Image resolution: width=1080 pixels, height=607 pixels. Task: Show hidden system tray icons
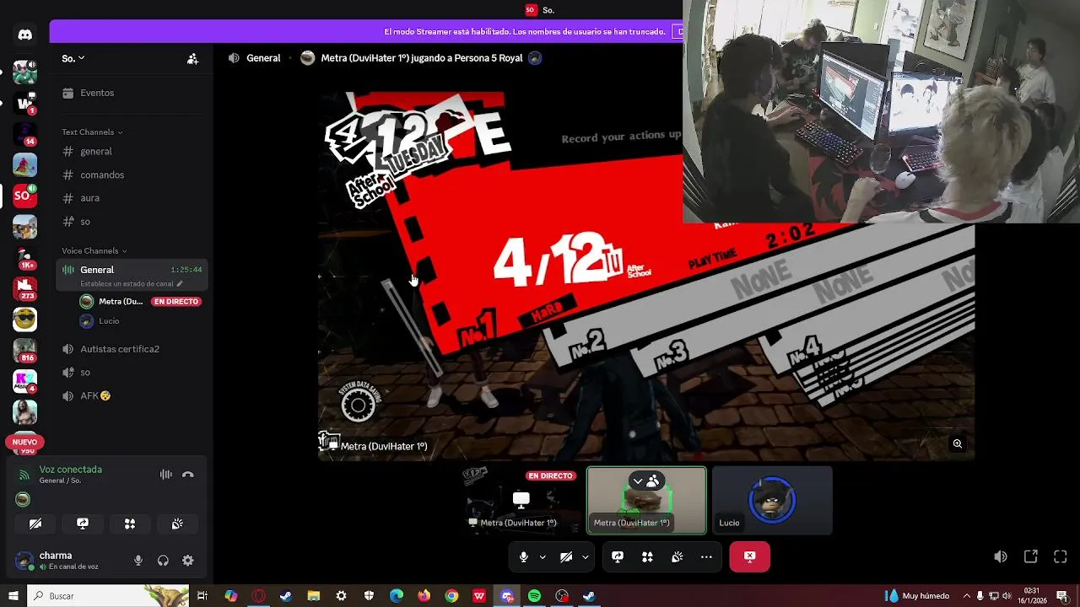967,596
